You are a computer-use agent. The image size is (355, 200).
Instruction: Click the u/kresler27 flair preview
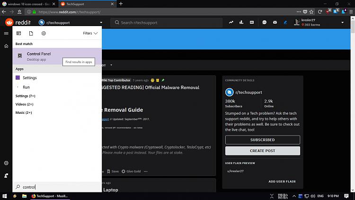pyautogui.click(x=235, y=171)
